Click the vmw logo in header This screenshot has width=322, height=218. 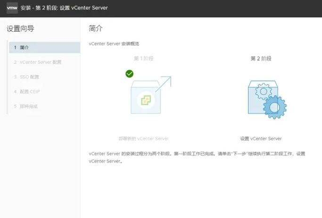12,8
